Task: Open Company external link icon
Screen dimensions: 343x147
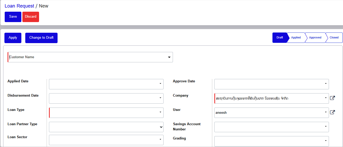Action: pyautogui.click(x=332, y=98)
